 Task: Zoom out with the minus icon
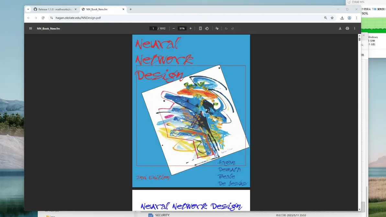point(174,28)
